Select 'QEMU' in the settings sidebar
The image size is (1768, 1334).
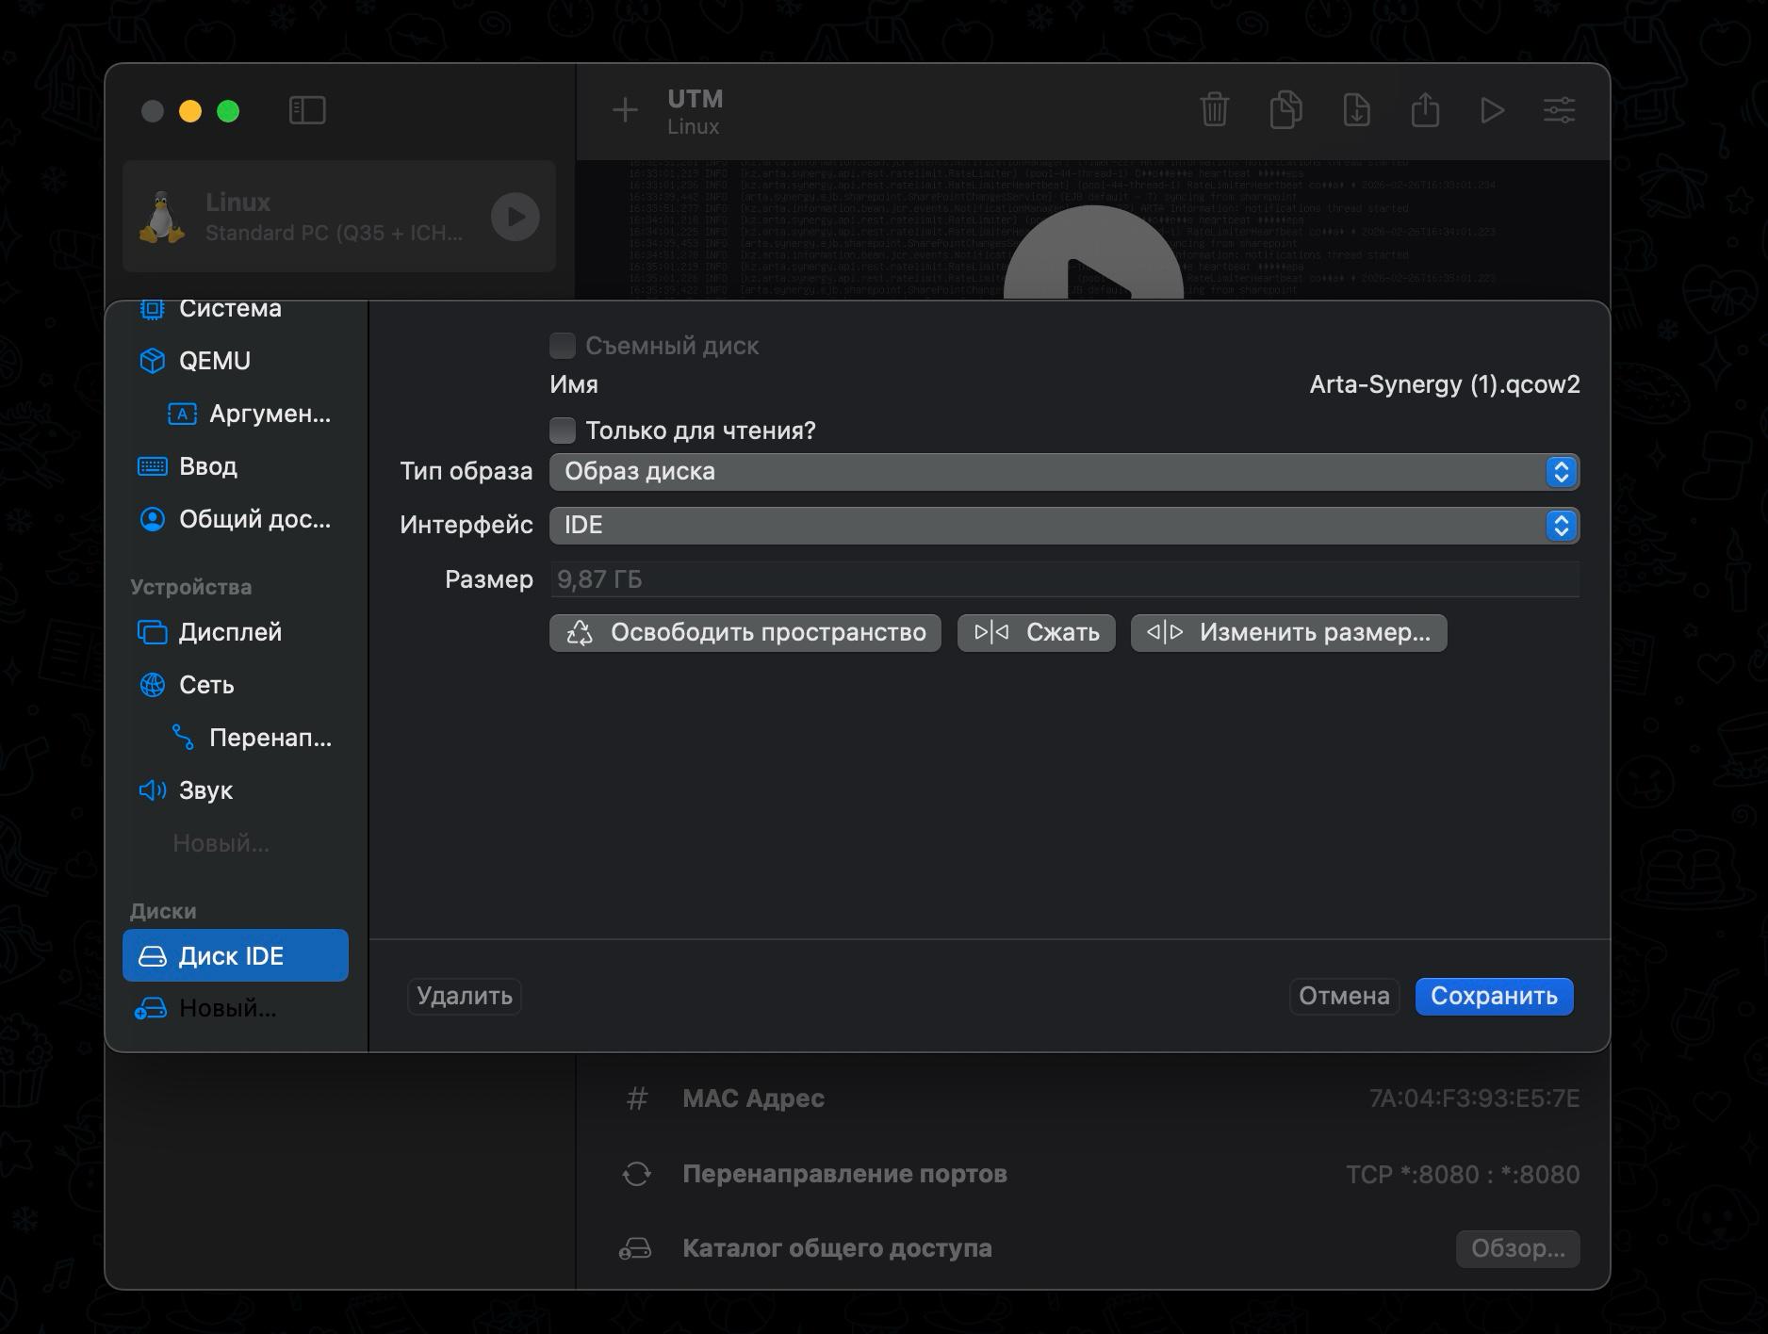(x=214, y=361)
